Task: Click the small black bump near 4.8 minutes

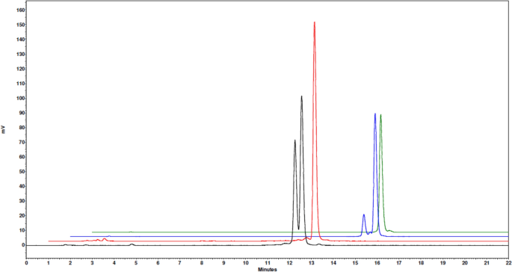Action: (x=132, y=244)
